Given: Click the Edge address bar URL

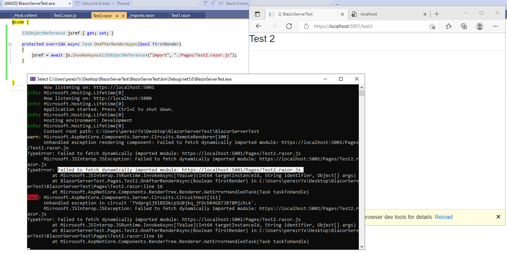Looking at the screenshot, I should 343,26.
